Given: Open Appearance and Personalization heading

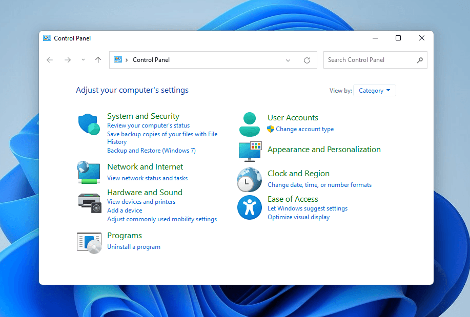Looking at the screenshot, I should pos(324,149).
